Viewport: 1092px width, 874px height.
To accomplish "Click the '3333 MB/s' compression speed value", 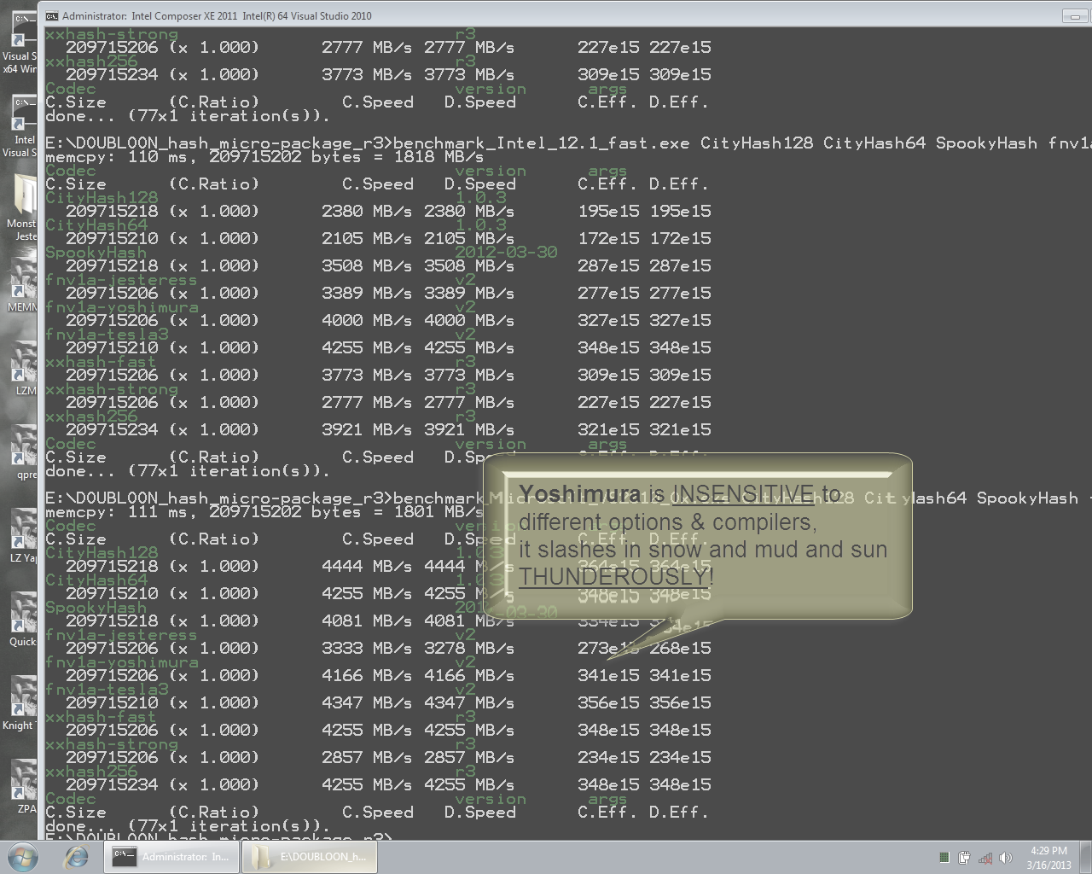I will coord(367,648).
